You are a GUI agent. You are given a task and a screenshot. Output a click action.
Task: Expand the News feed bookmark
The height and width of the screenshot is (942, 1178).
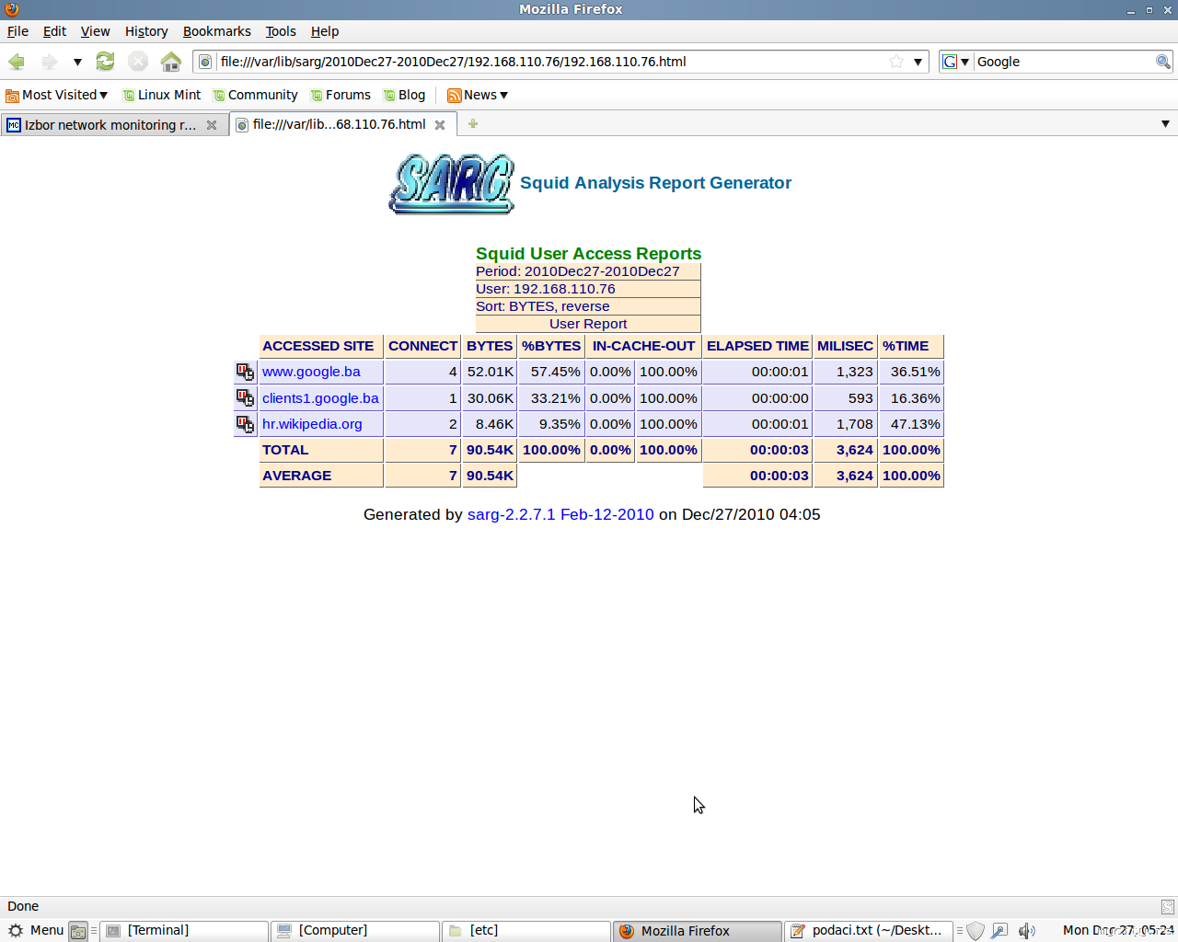pyautogui.click(x=478, y=95)
